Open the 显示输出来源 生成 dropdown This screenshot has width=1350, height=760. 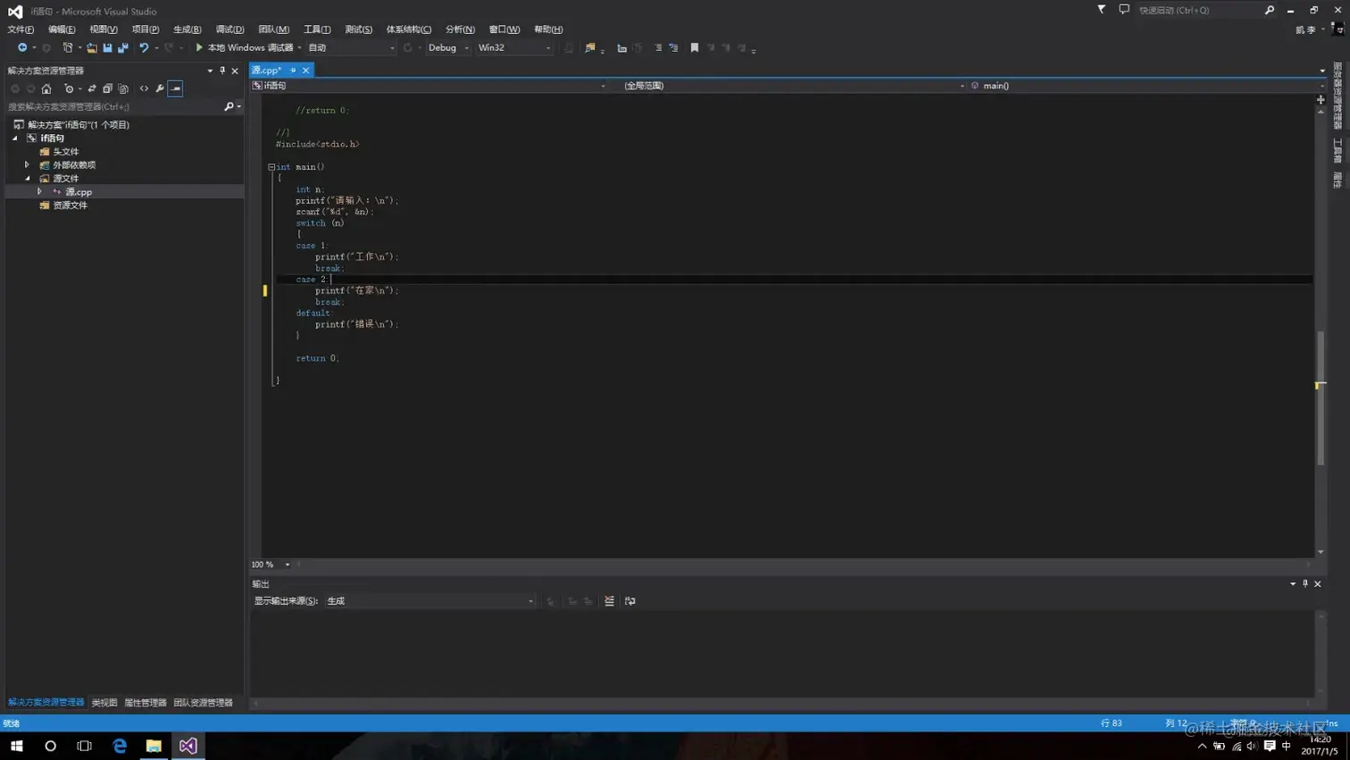pyautogui.click(x=429, y=601)
